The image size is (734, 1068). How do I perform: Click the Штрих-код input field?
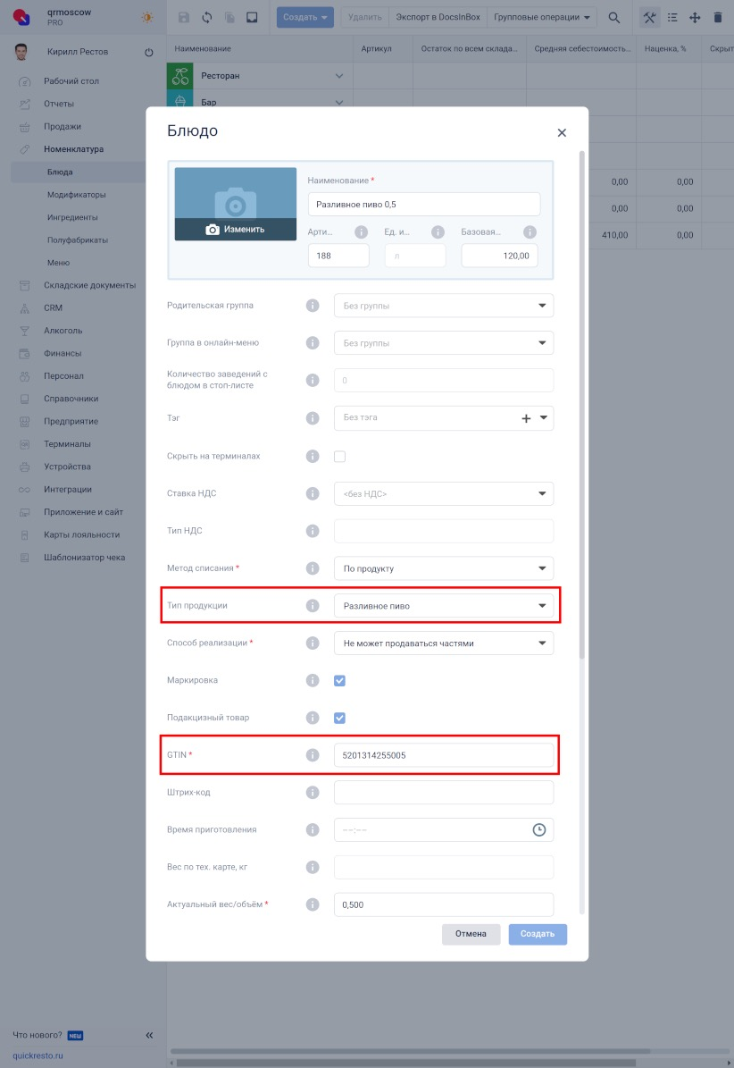tap(444, 792)
